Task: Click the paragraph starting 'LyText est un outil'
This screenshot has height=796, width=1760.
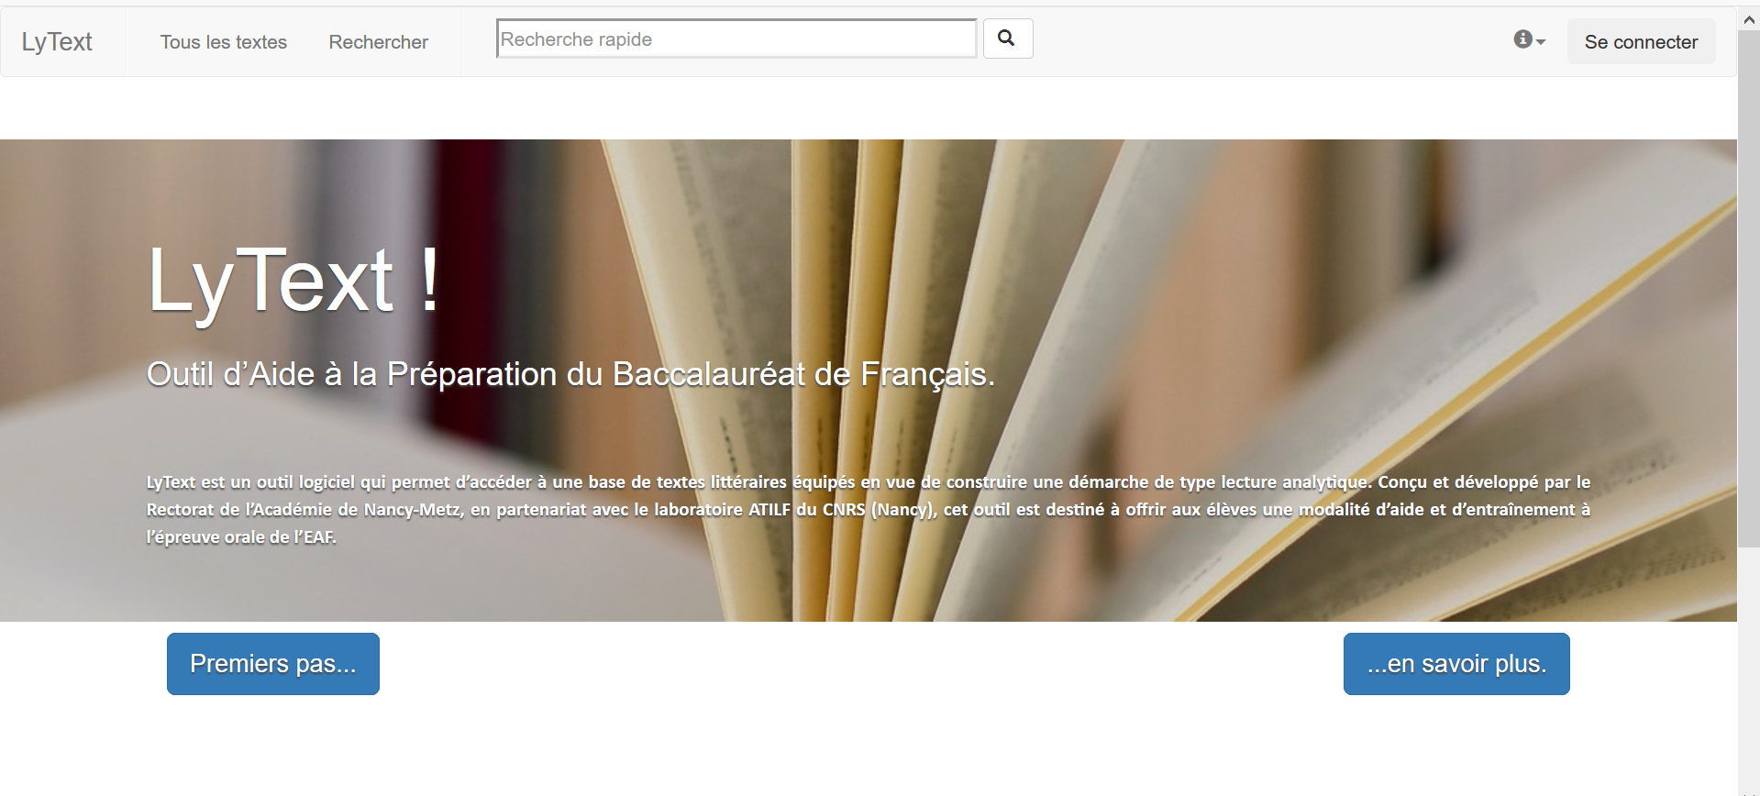Action: [x=869, y=509]
